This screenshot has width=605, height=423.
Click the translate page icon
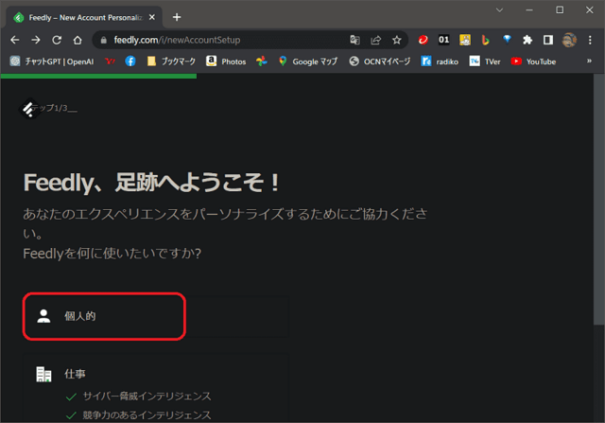point(355,40)
